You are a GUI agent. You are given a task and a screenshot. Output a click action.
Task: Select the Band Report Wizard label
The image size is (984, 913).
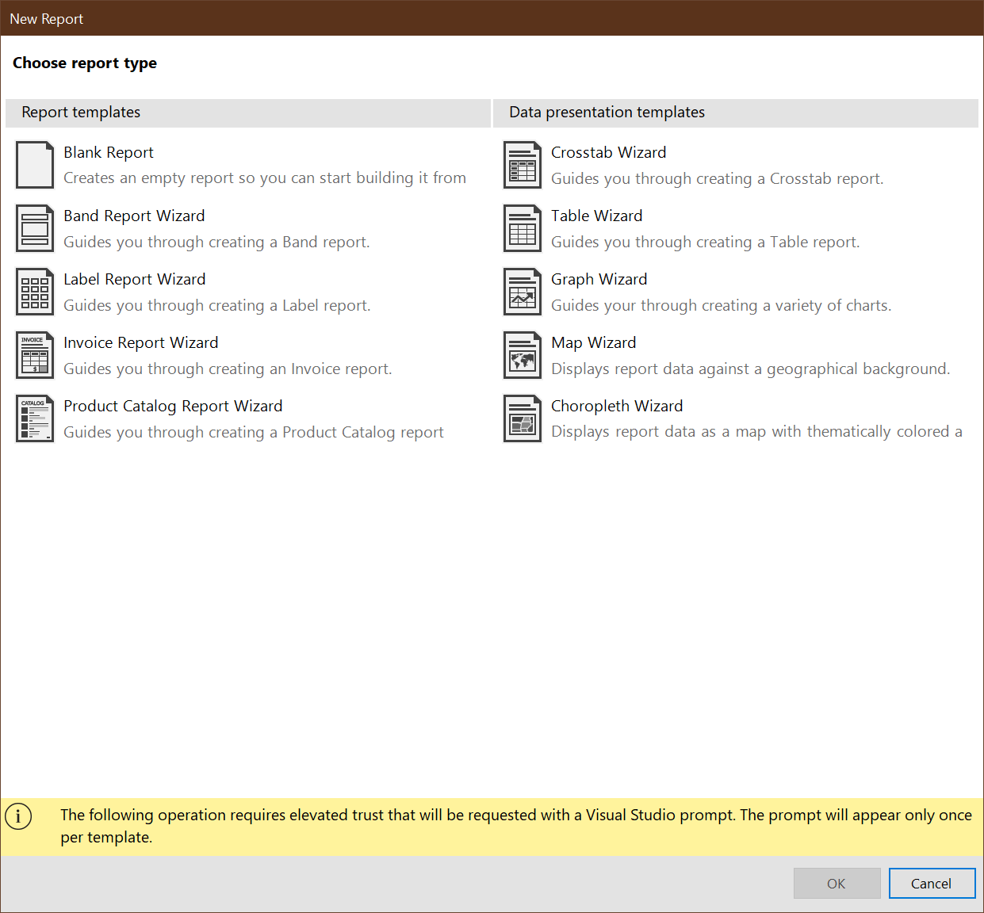(133, 216)
